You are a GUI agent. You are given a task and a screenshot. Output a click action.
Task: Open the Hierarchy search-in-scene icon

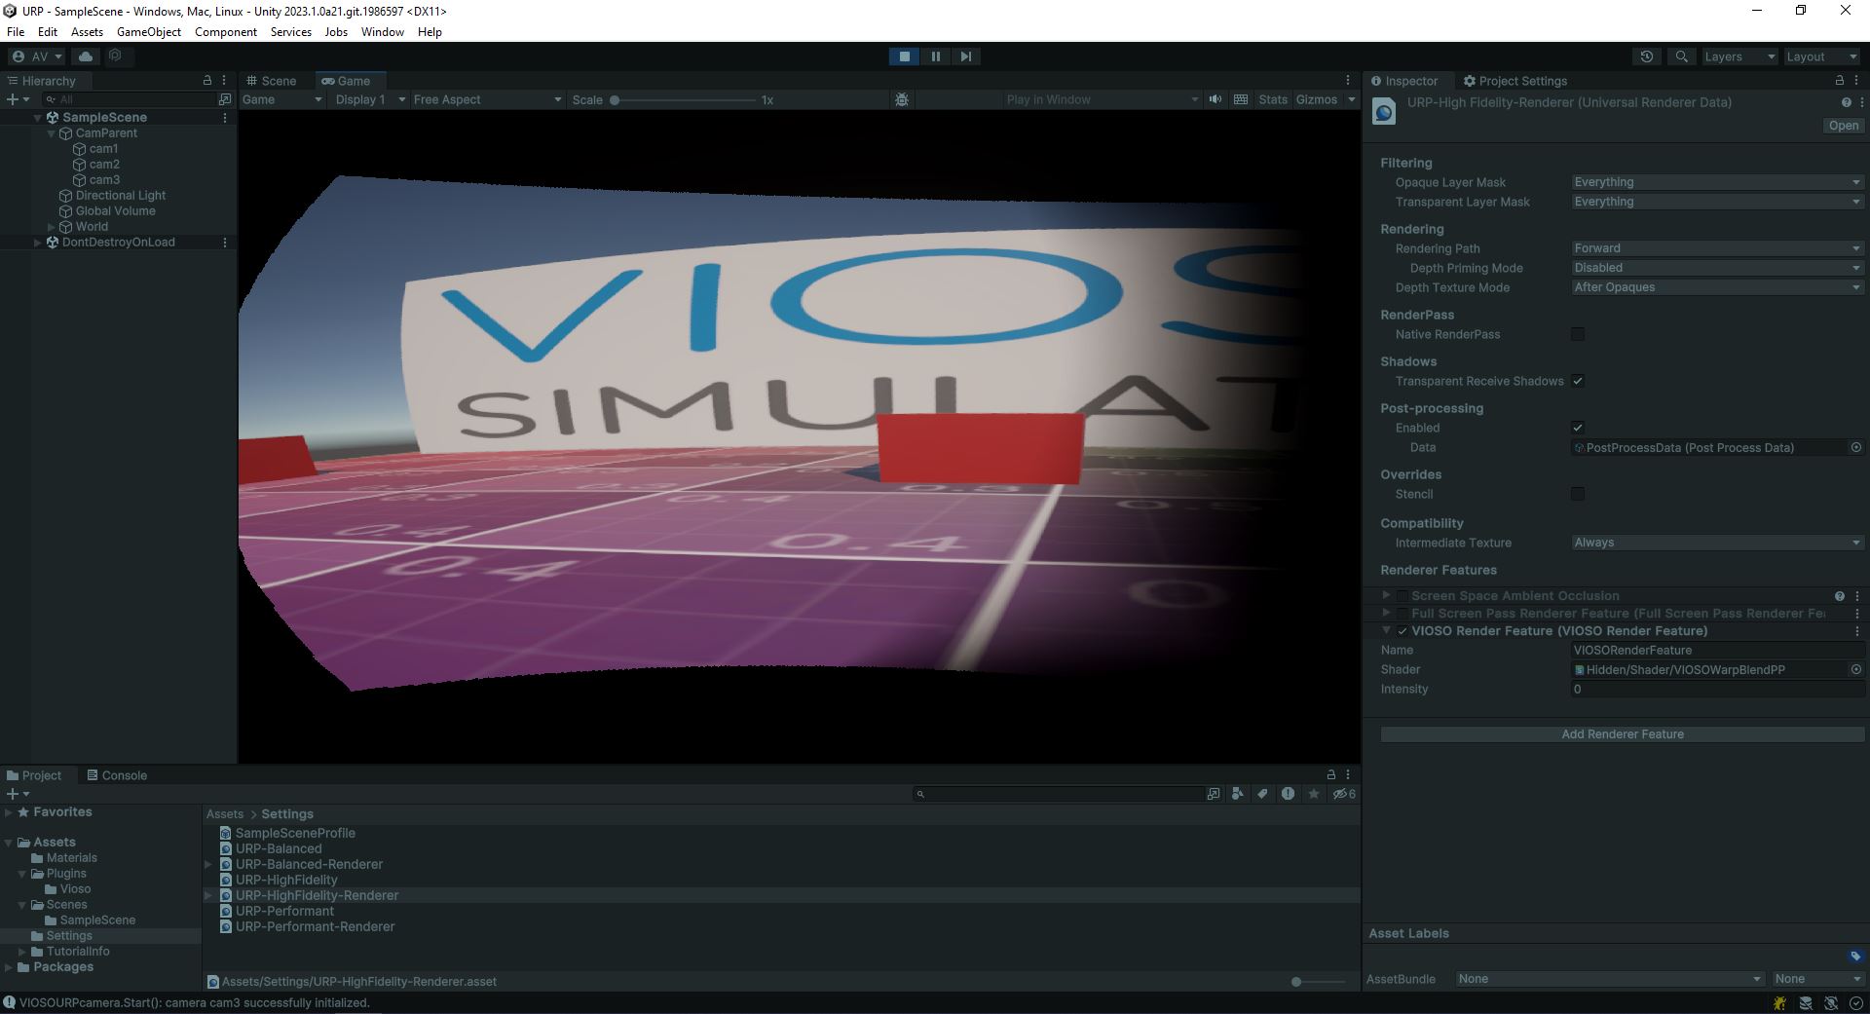point(225,99)
